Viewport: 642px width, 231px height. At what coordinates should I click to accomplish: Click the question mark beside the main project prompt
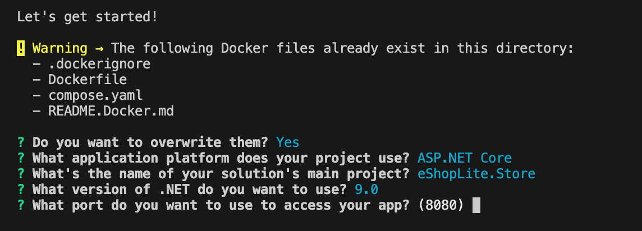point(21,174)
